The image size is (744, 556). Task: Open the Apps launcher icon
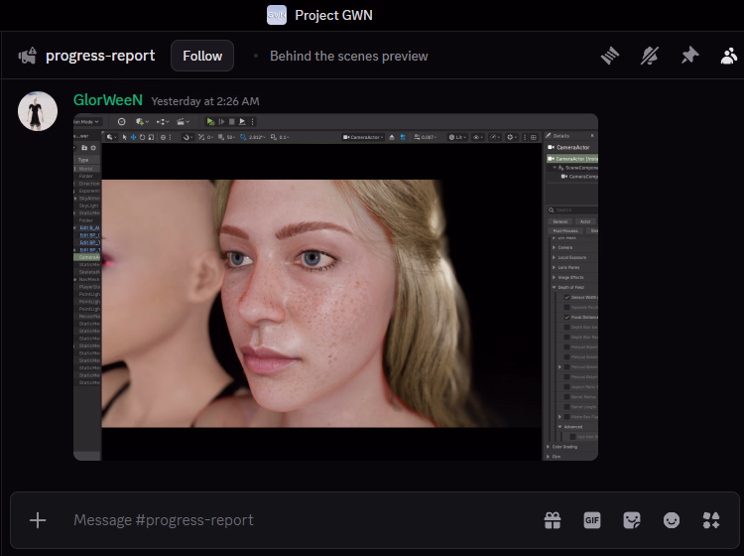[x=710, y=520]
